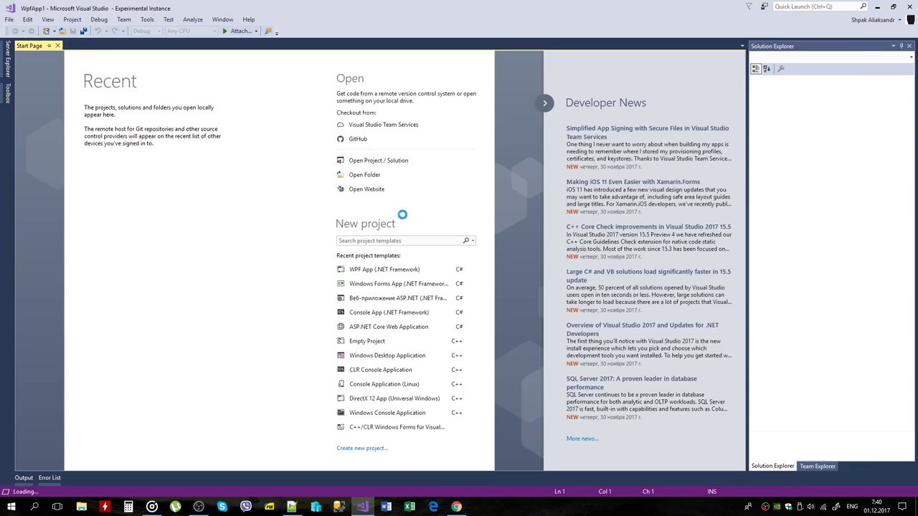Viewport: 918px width, 516px height.
Task: Open the Debug menu
Action: (99, 19)
